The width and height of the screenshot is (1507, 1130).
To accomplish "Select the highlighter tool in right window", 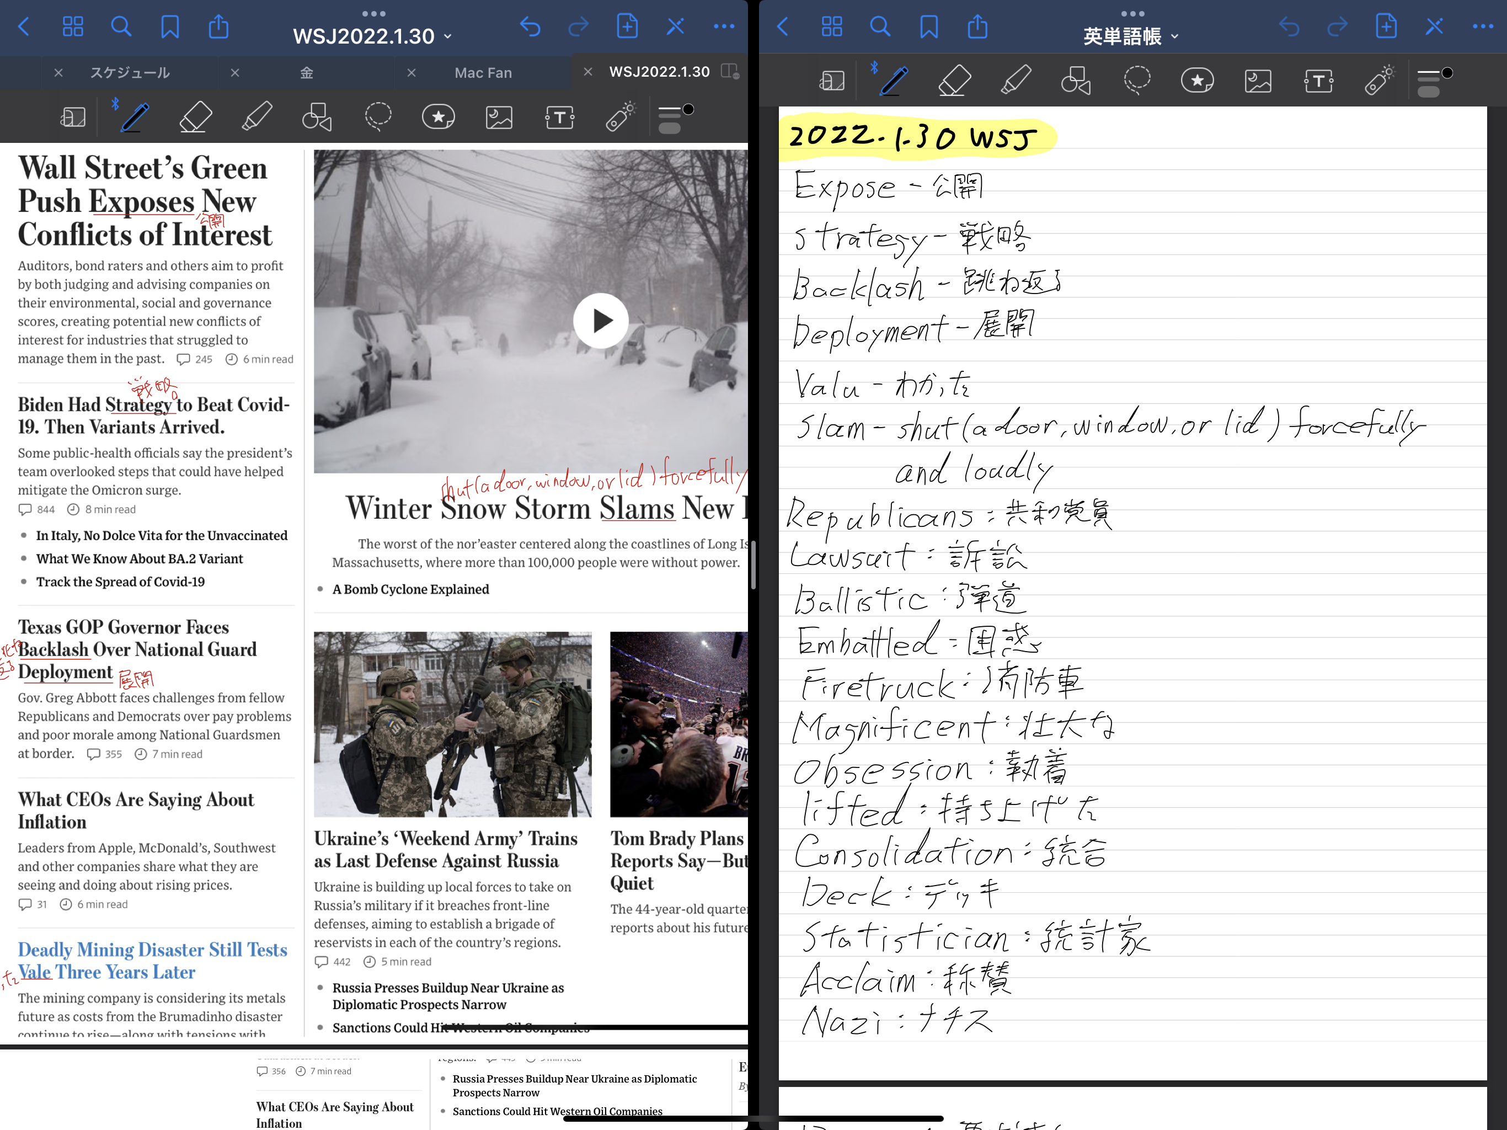I will pyautogui.click(x=1015, y=81).
